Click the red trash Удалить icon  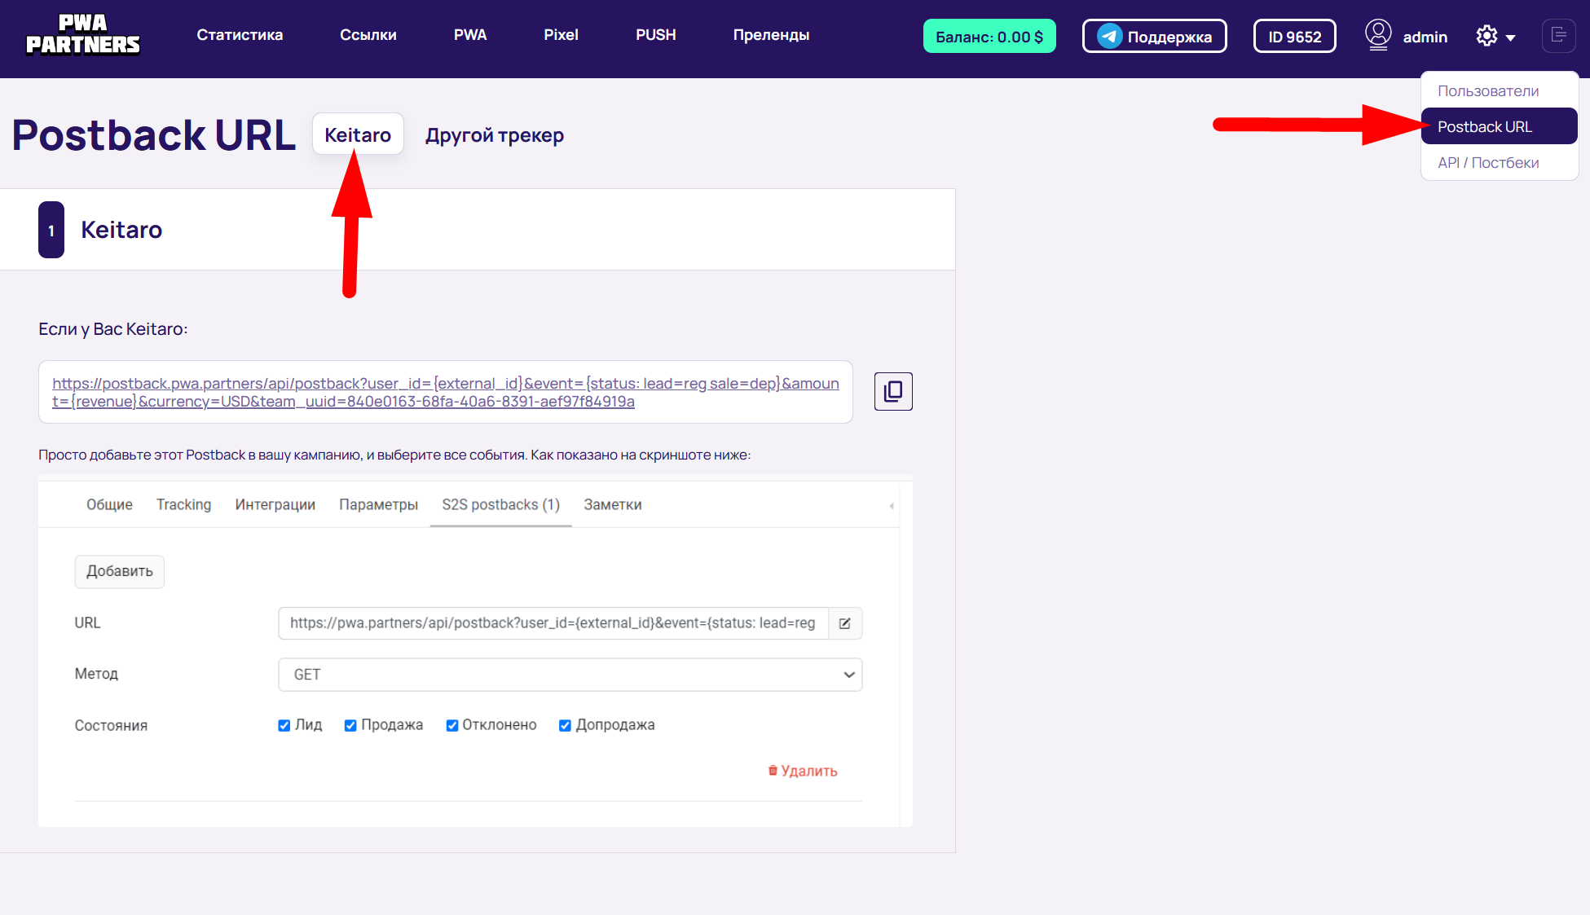[x=773, y=771]
